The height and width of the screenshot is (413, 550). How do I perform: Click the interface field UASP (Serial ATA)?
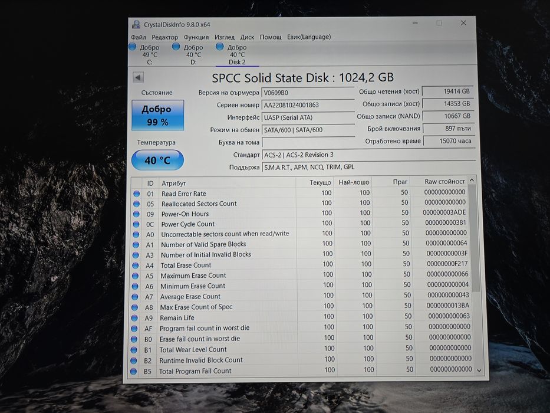(308, 117)
